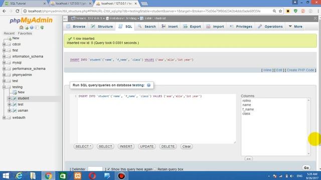Expand the performance_schema database node
This screenshot has width=321, height=180.
4,69
